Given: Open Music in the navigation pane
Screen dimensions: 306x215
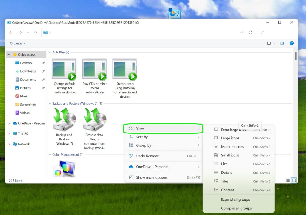Looking at the screenshot, I should (24, 96).
